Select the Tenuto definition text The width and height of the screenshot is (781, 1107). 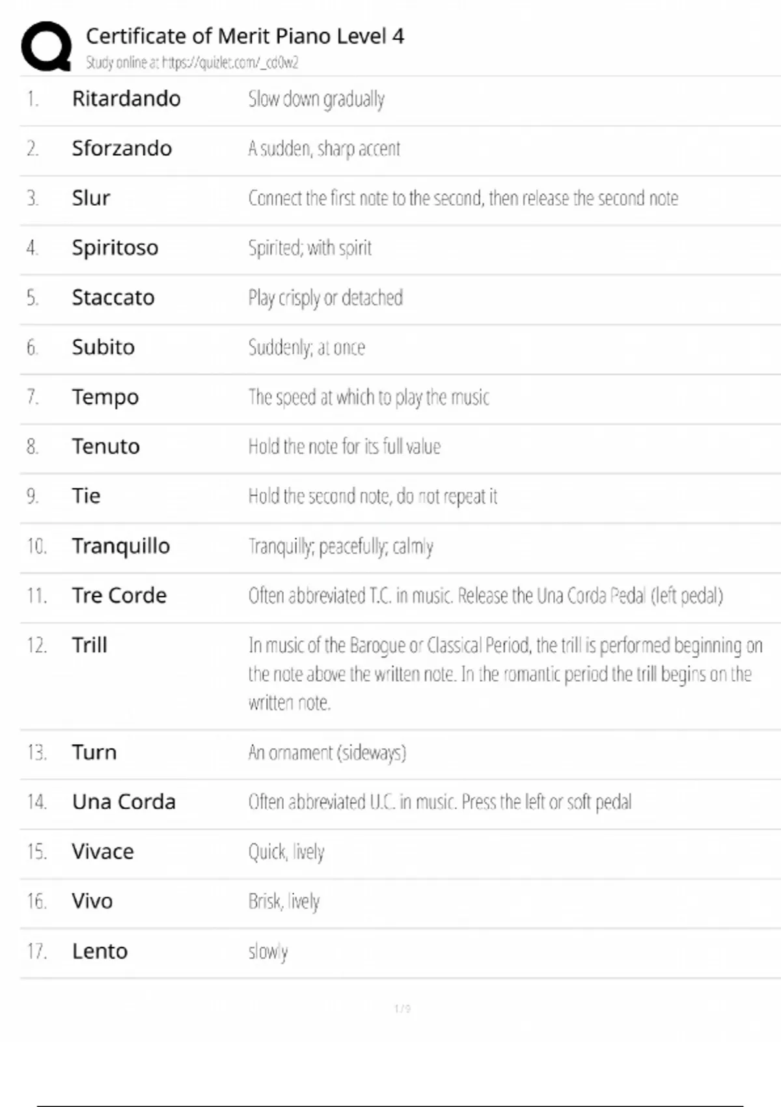344,447
